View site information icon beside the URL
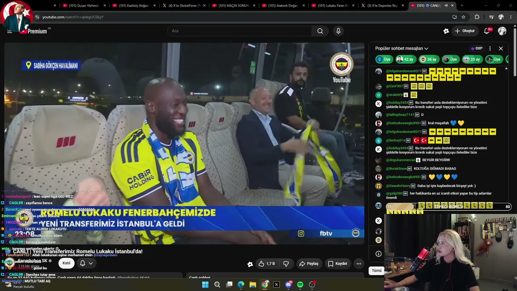The image size is (517, 291). coord(37,17)
